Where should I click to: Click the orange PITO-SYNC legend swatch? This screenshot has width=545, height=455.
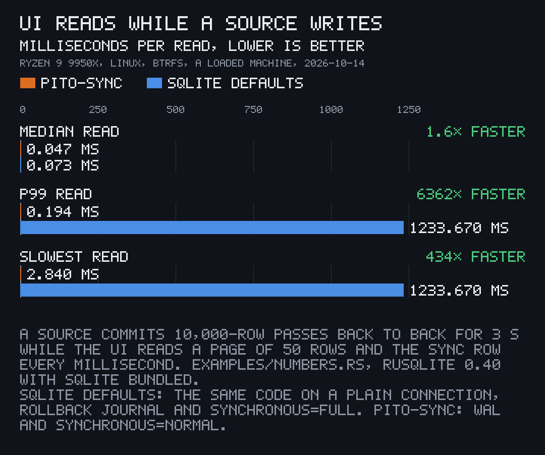point(28,83)
